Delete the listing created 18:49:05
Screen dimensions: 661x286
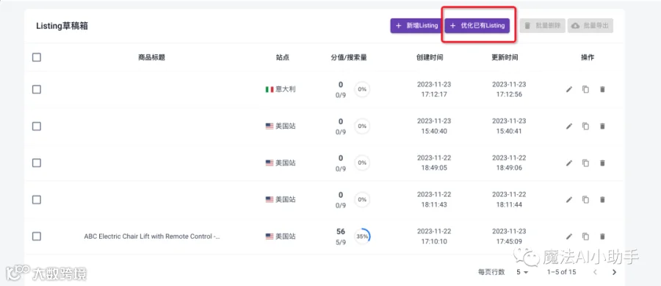tap(602, 162)
